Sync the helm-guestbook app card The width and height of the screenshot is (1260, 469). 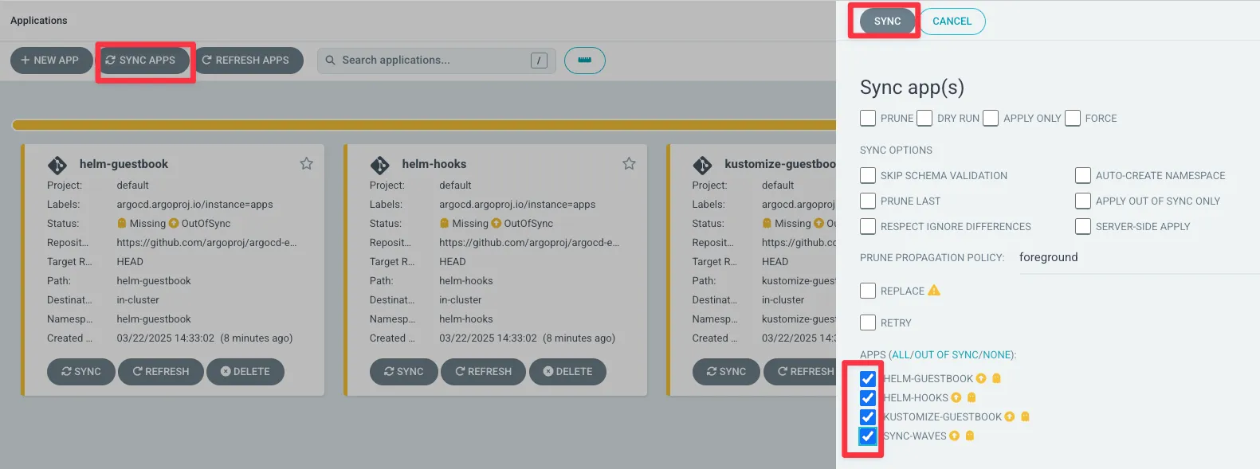tap(81, 372)
